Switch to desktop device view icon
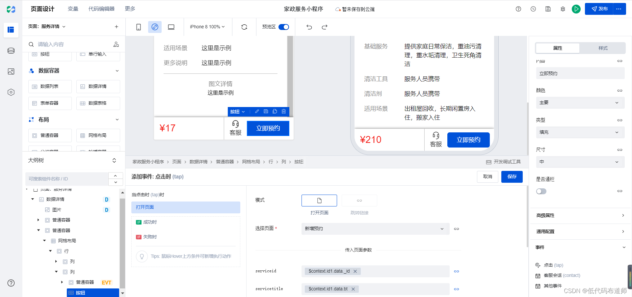The height and width of the screenshot is (297, 632). (171, 27)
